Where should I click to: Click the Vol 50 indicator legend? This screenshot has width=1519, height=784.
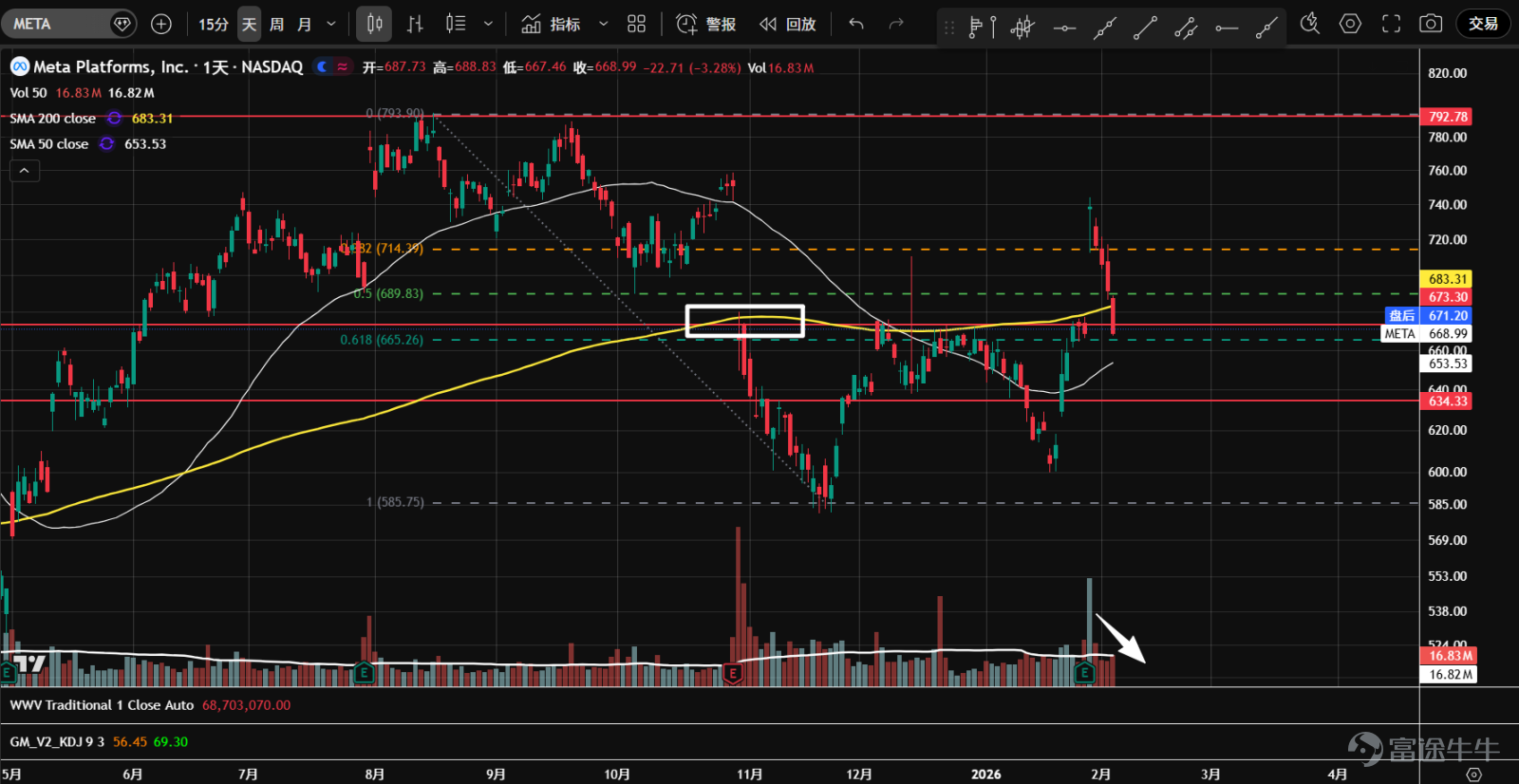28,93
